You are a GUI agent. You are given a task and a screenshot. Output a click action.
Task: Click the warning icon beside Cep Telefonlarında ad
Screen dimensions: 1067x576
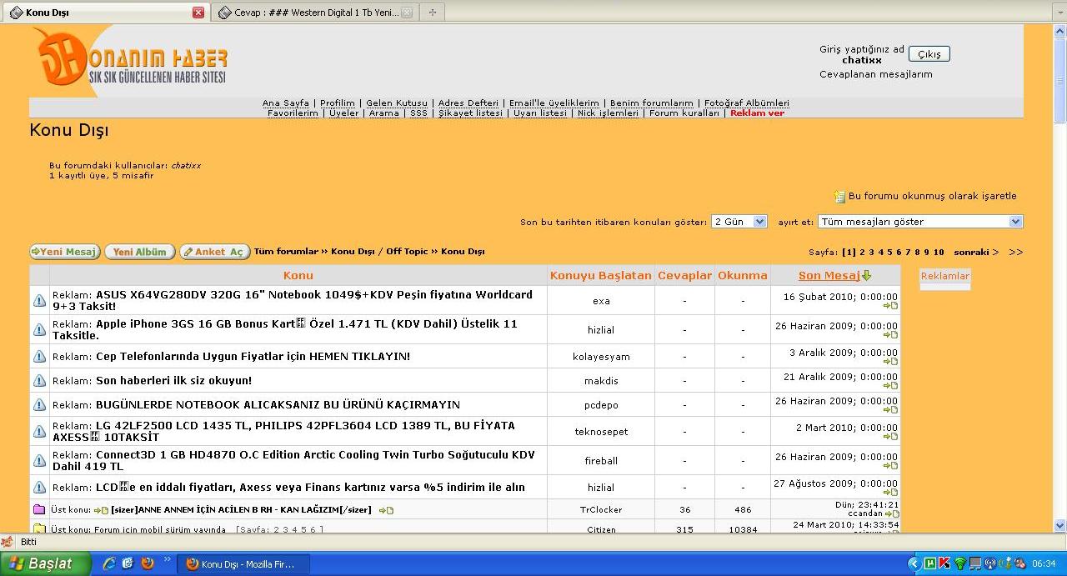[x=39, y=356]
